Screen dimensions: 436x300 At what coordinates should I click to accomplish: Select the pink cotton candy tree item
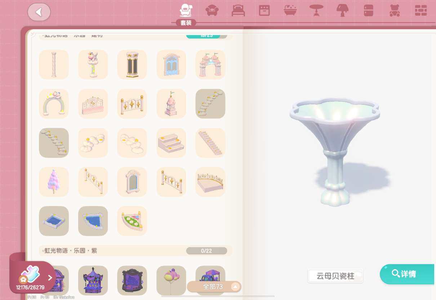54,182
